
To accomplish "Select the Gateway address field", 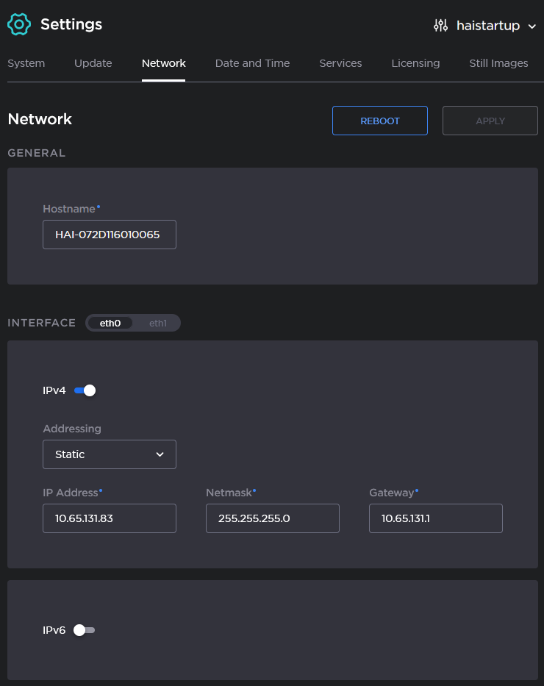I will (435, 518).
